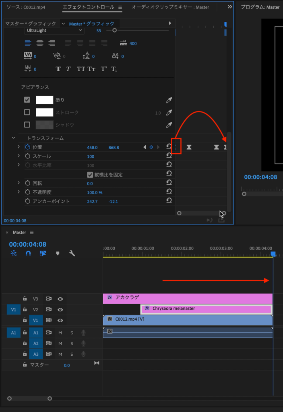Collapse the transform (トランスフォーム) section
The image size is (283, 412).
[13, 138]
